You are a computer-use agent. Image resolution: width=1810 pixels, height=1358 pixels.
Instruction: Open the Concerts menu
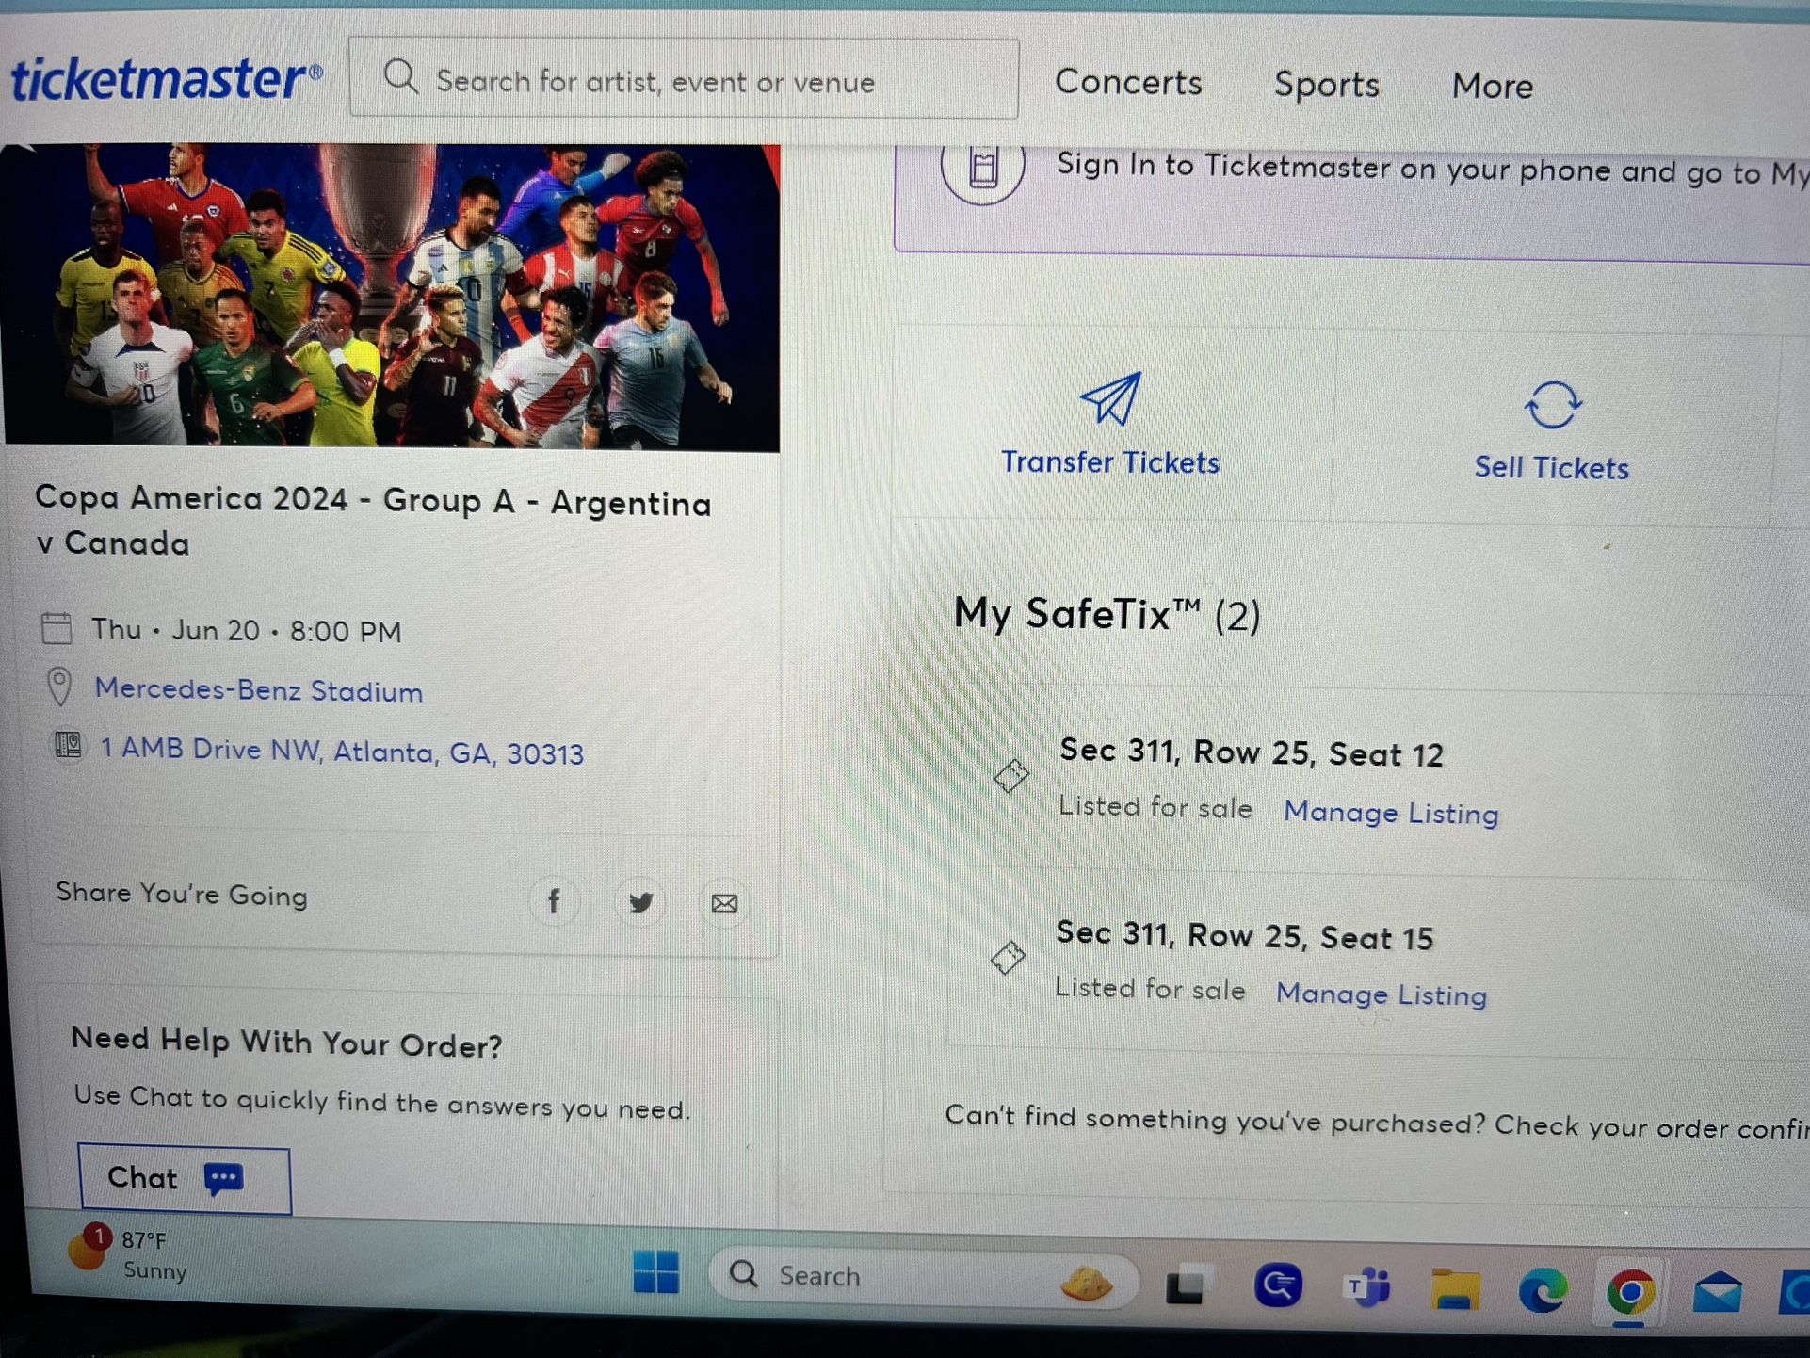[1128, 82]
